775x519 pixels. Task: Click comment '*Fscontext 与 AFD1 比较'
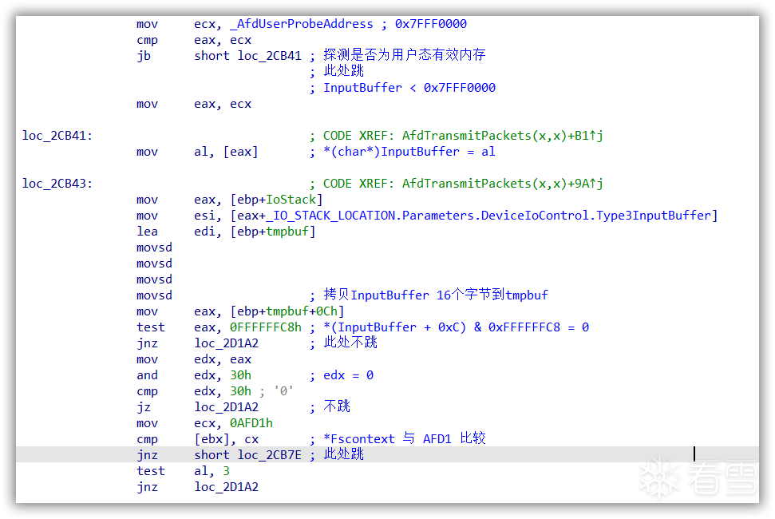tap(405, 438)
